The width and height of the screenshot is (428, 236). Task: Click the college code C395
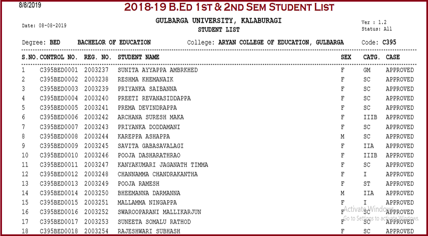389,43
